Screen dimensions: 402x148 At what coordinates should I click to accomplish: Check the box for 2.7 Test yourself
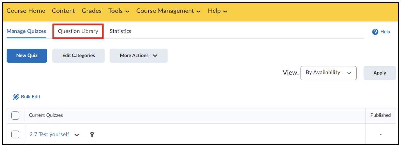[15, 134]
